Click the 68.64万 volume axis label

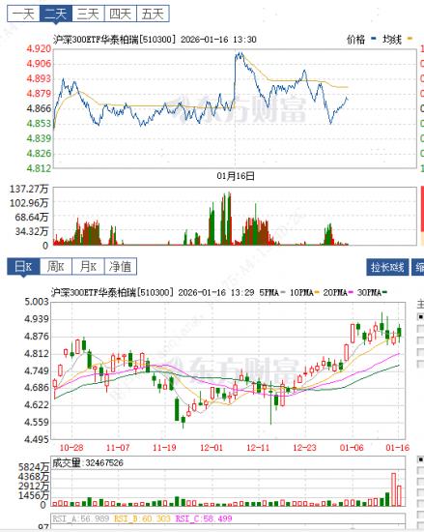32,217
